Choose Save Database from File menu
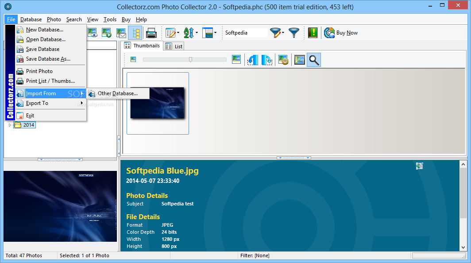This screenshot has width=471, height=263. pos(51,49)
